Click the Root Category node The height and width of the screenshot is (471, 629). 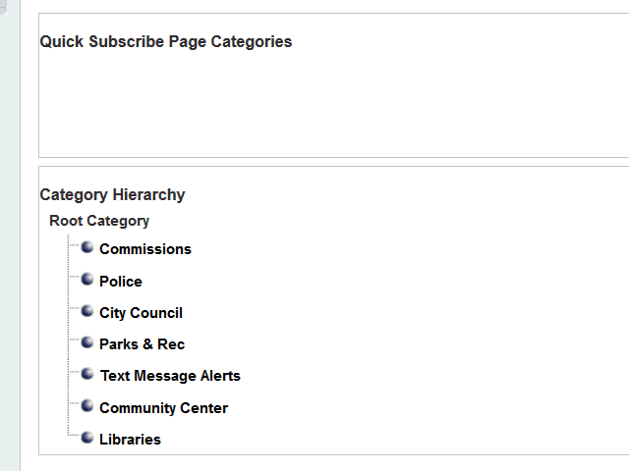pos(99,221)
